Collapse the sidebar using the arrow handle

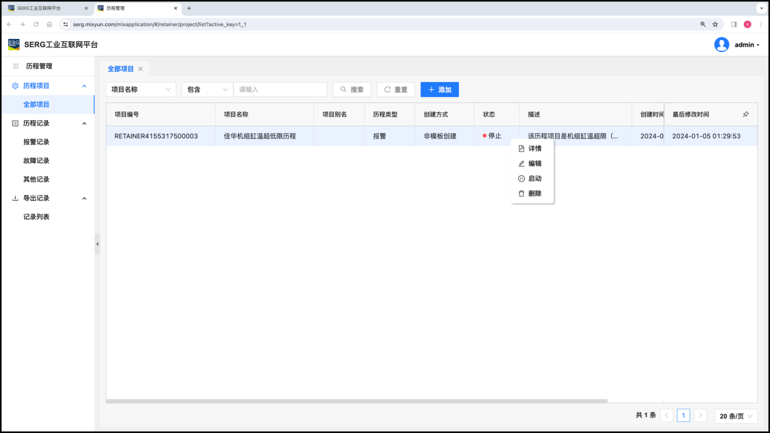pyautogui.click(x=97, y=244)
